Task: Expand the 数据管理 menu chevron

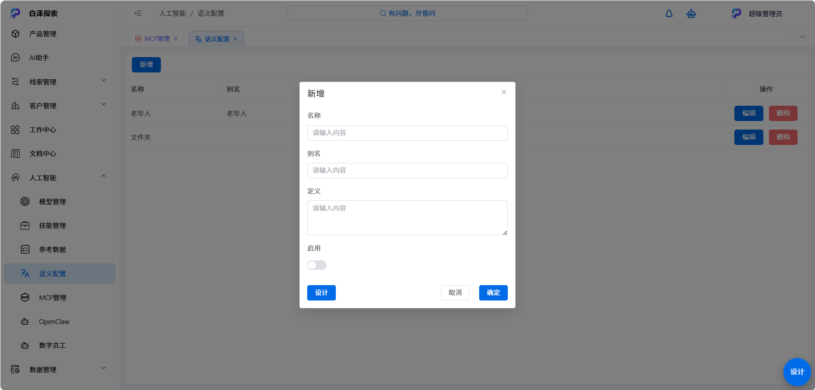Action: tap(104, 368)
